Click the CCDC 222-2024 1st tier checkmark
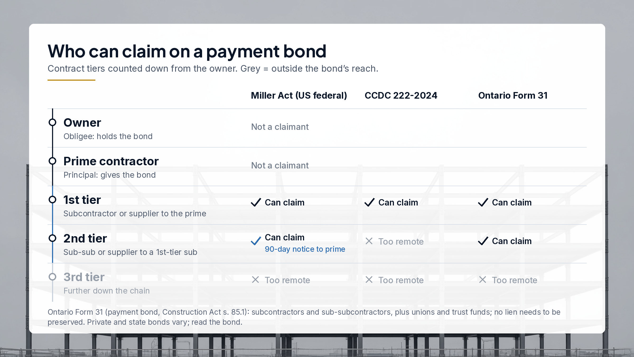 pyautogui.click(x=370, y=203)
